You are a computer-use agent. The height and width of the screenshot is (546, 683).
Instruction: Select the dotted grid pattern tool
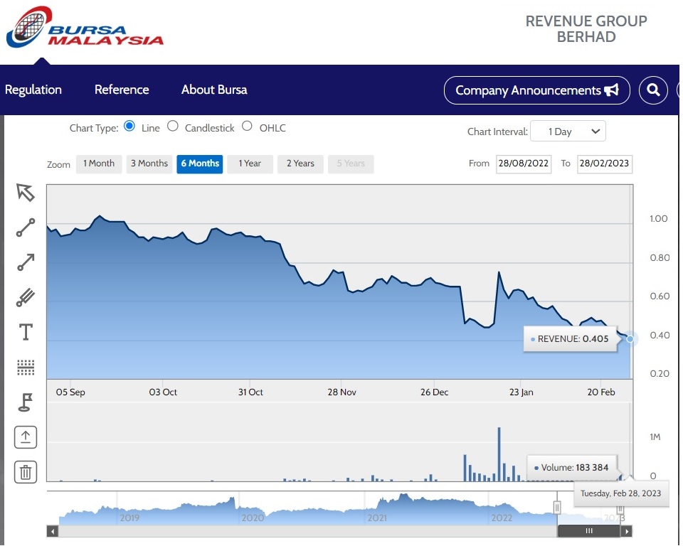coord(26,367)
